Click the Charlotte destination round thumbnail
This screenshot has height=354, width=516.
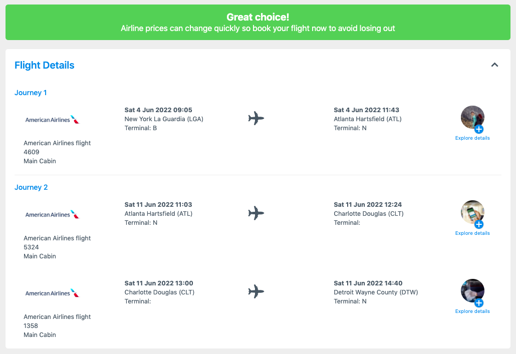[472, 212]
